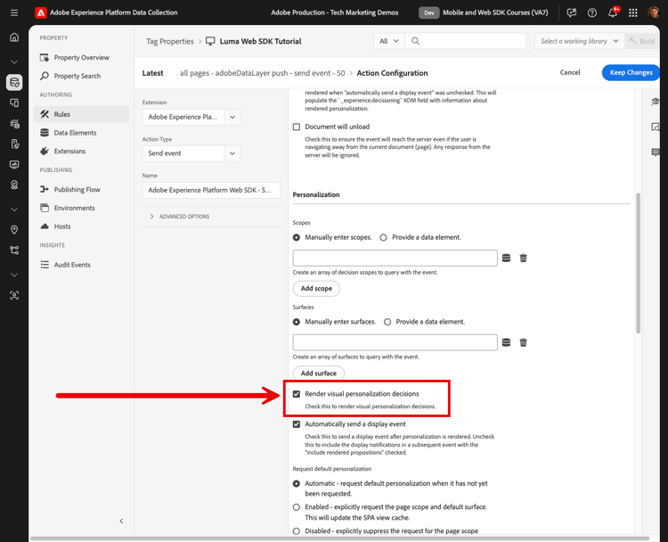The height and width of the screenshot is (542, 668).
Task: Select Provide a data element for Scopes
Action: click(383, 237)
